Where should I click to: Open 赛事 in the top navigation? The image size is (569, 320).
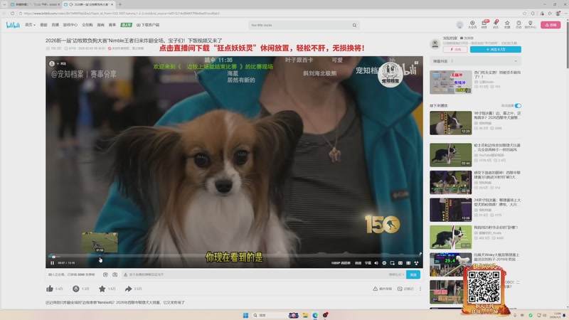pos(112,25)
